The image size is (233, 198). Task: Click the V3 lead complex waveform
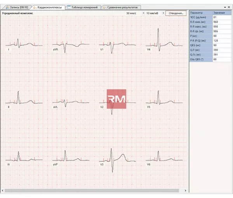(x=117, y=160)
